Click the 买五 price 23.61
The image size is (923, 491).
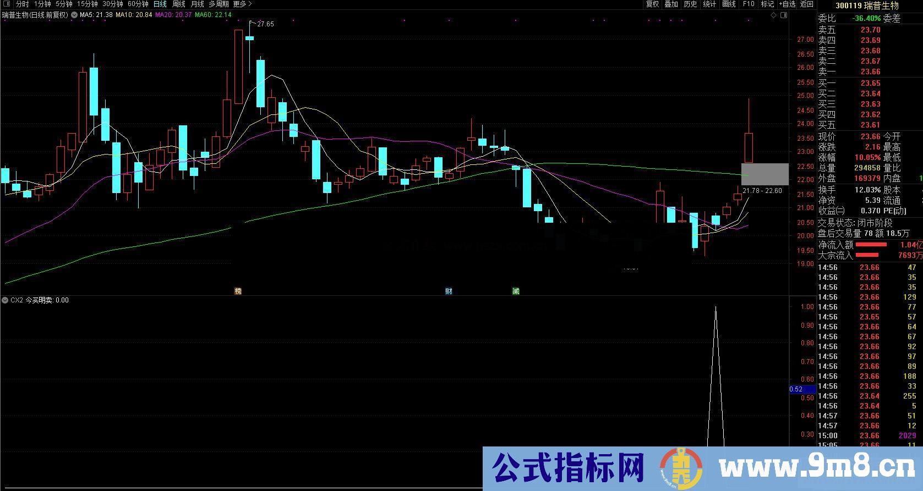coord(871,125)
